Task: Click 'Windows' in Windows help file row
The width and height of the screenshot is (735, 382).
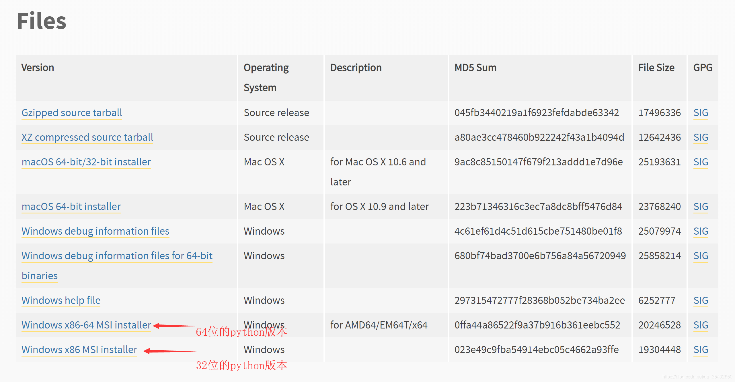Action: pyautogui.click(x=264, y=300)
